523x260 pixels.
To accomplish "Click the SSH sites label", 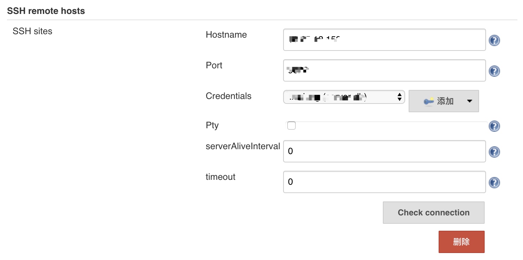I will [32, 31].
